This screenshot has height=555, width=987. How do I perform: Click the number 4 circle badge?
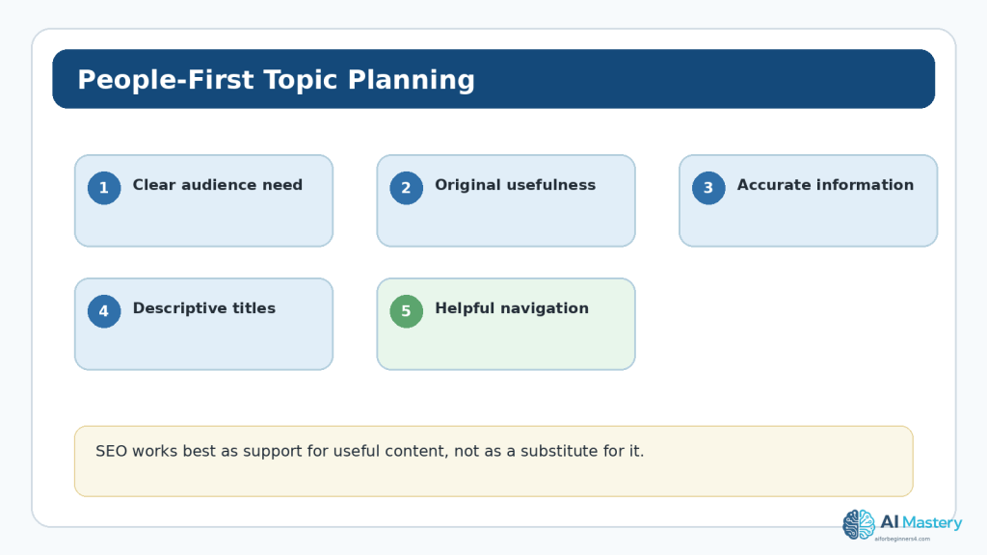coord(104,311)
